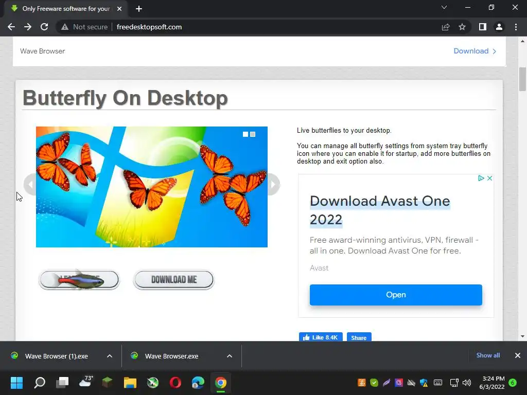Select the second slideshow indicator square
The height and width of the screenshot is (395, 527).
pyautogui.click(x=253, y=134)
